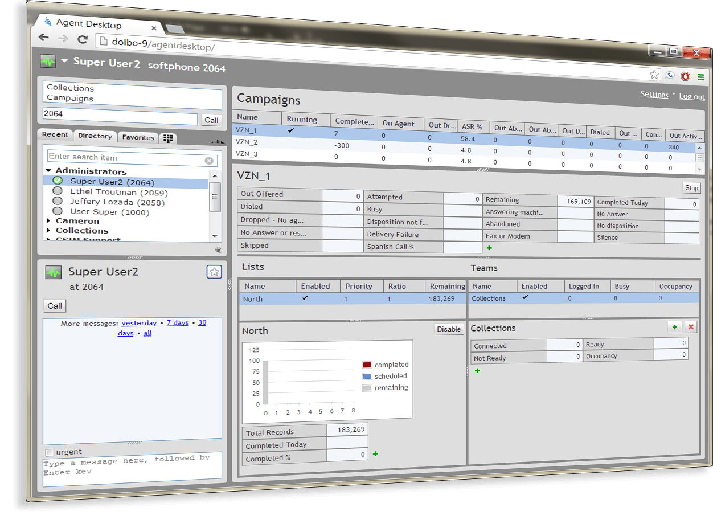Click the Log out link
This screenshot has width=713, height=532.
pyautogui.click(x=692, y=96)
